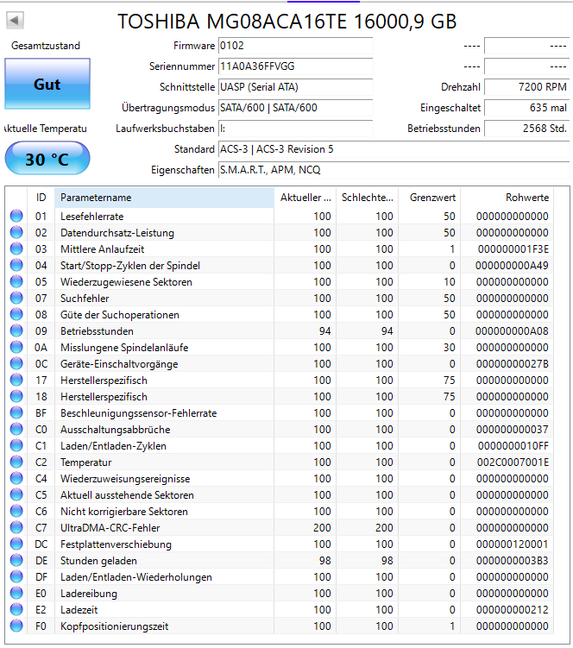Image resolution: width=573 pixels, height=648 pixels.
Task: Click the status orb for Stunden geladen
Action: point(16,560)
